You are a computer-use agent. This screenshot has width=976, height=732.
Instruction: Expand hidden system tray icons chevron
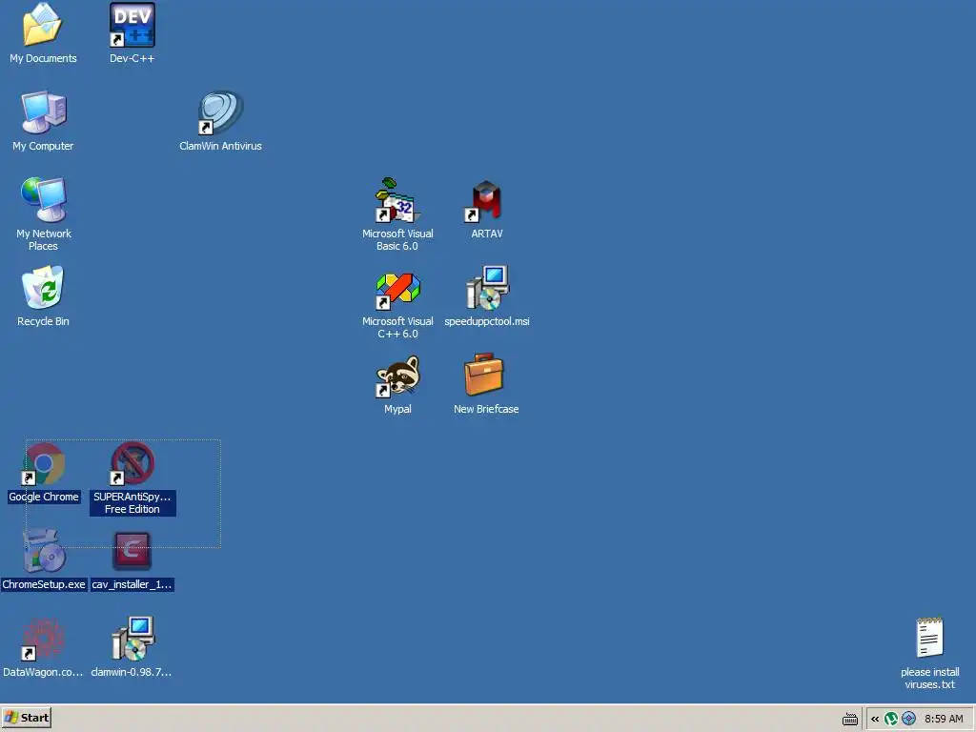pyautogui.click(x=875, y=719)
